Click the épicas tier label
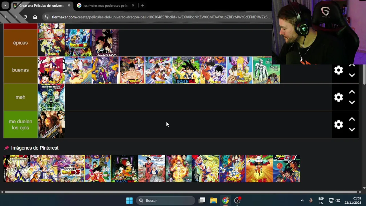 pyautogui.click(x=20, y=43)
